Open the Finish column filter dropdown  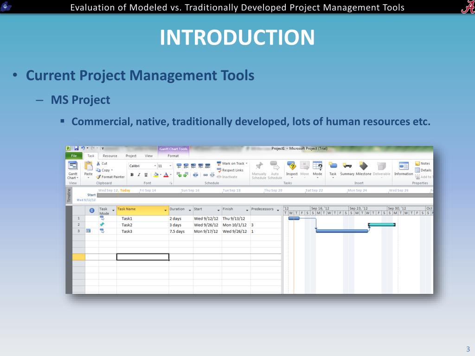coord(247,210)
